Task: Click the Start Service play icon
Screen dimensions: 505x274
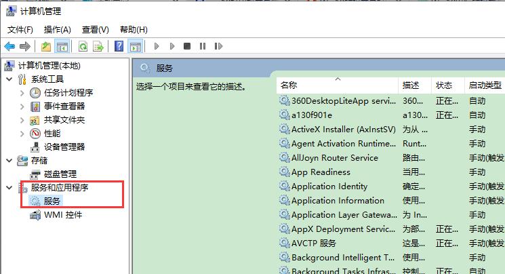Action: [157, 46]
